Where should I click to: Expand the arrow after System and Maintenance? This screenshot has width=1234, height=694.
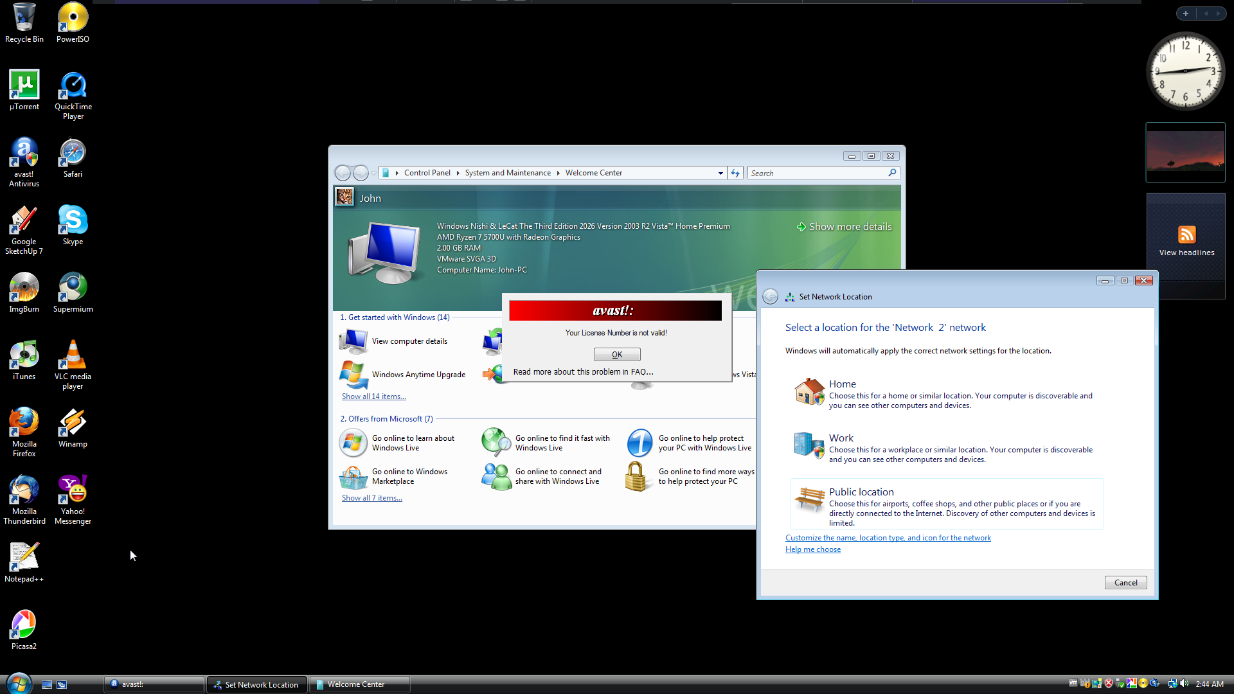pyautogui.click(x=558, y=173)
